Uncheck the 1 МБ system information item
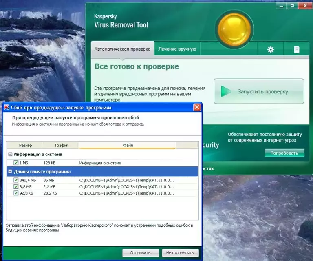Viewport: 313px width, 261px height. point(16,163)
